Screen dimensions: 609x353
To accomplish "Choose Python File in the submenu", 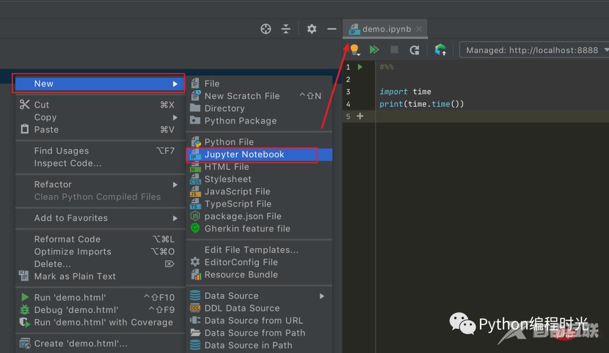I will 230,142.
